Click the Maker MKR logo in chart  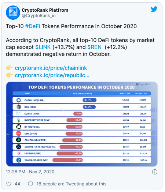click(19, 113)
